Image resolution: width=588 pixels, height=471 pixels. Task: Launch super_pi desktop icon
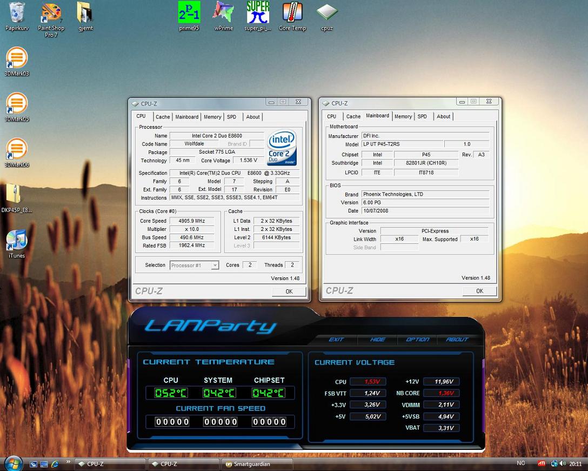coord(258,17)
